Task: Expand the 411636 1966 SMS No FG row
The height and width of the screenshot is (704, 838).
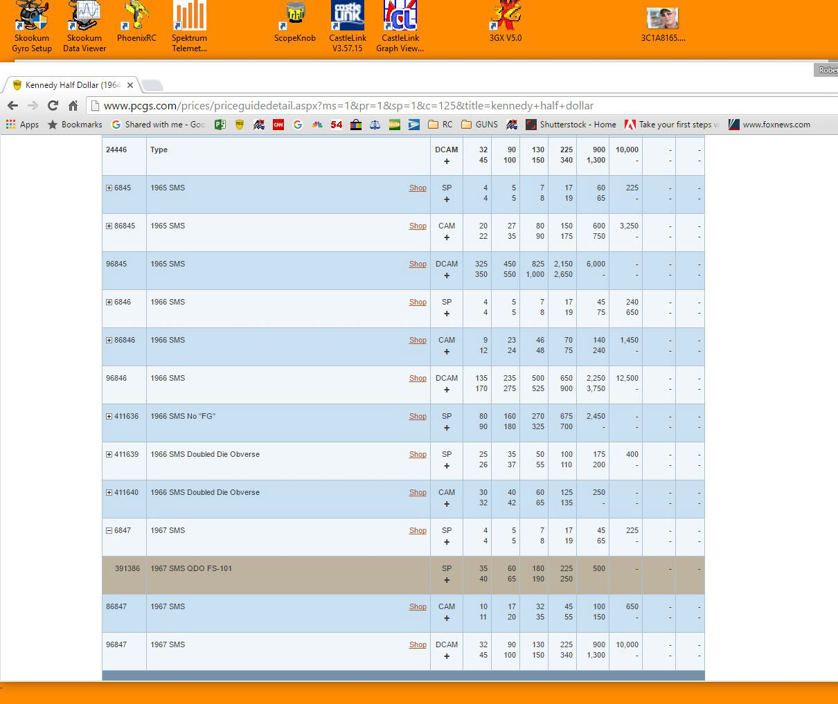Action: click(109, 417)
